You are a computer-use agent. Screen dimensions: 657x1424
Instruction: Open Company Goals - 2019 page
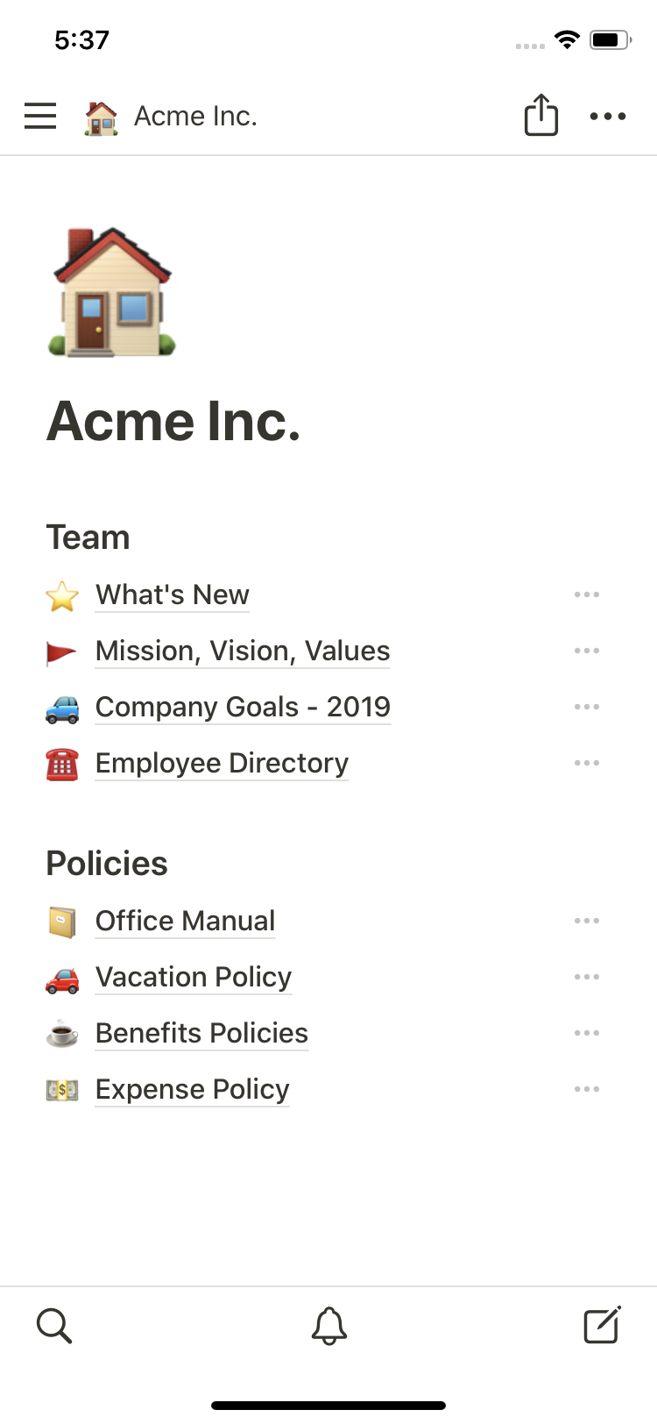pos(243,707)
